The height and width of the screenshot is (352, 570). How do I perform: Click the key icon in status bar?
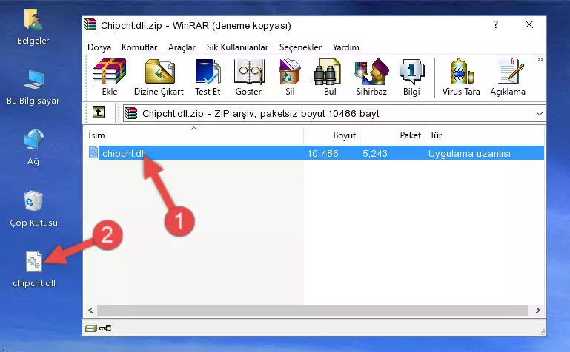click(105, 328)
